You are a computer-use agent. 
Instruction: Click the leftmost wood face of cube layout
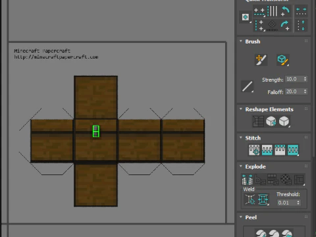point(52,141)
